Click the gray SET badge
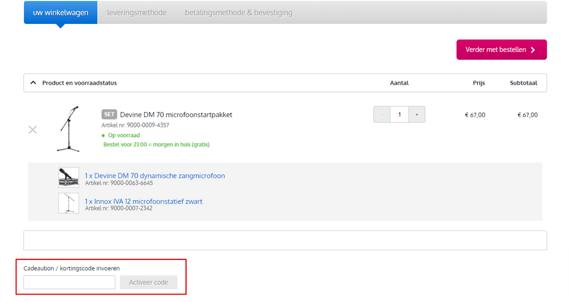 click(109, 114)
